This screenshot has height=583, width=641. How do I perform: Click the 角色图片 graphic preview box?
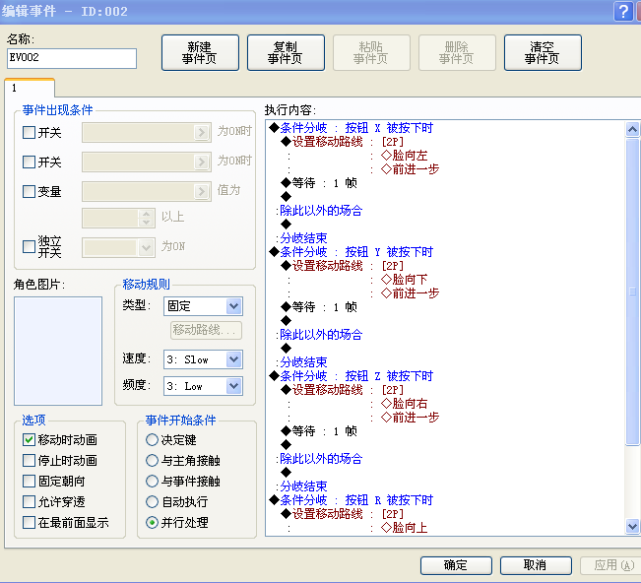click(58, 351)
